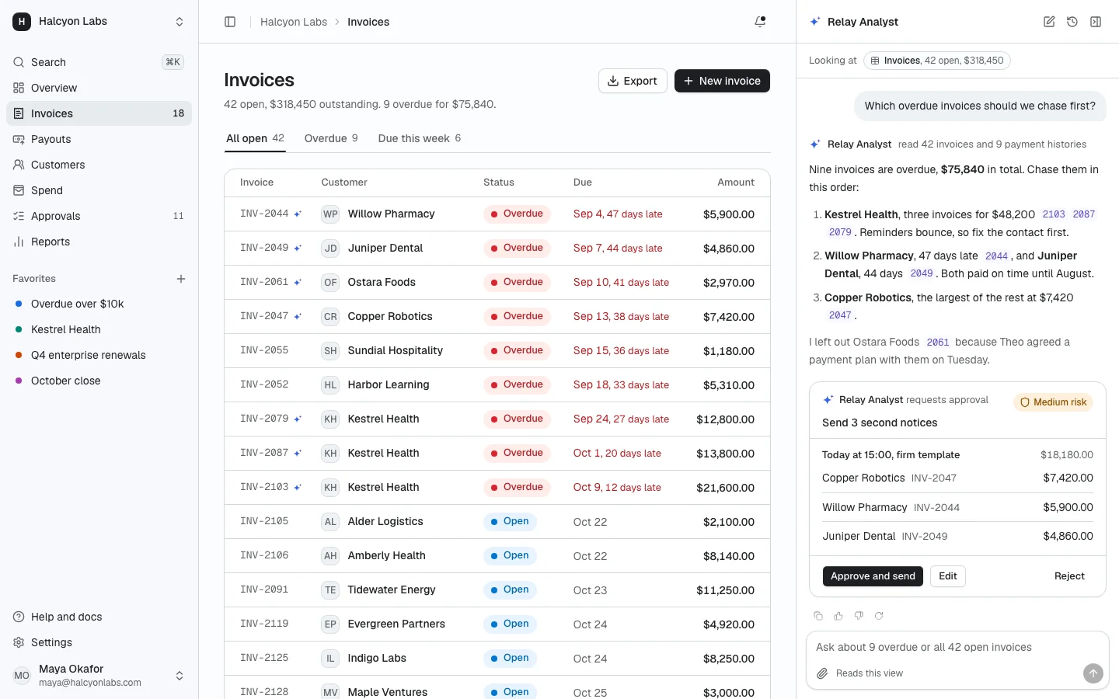Sort by Amount column header

click(x=735, y=183)
